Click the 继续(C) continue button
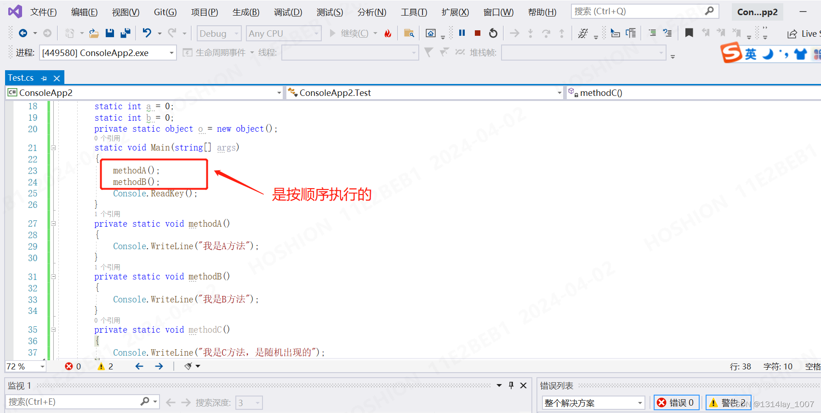The height and width of the screenshot is (413, 821). pyautogui.click(x=349, y=33)
